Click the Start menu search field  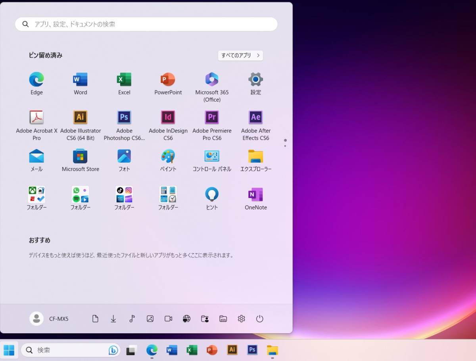(146, 24)
